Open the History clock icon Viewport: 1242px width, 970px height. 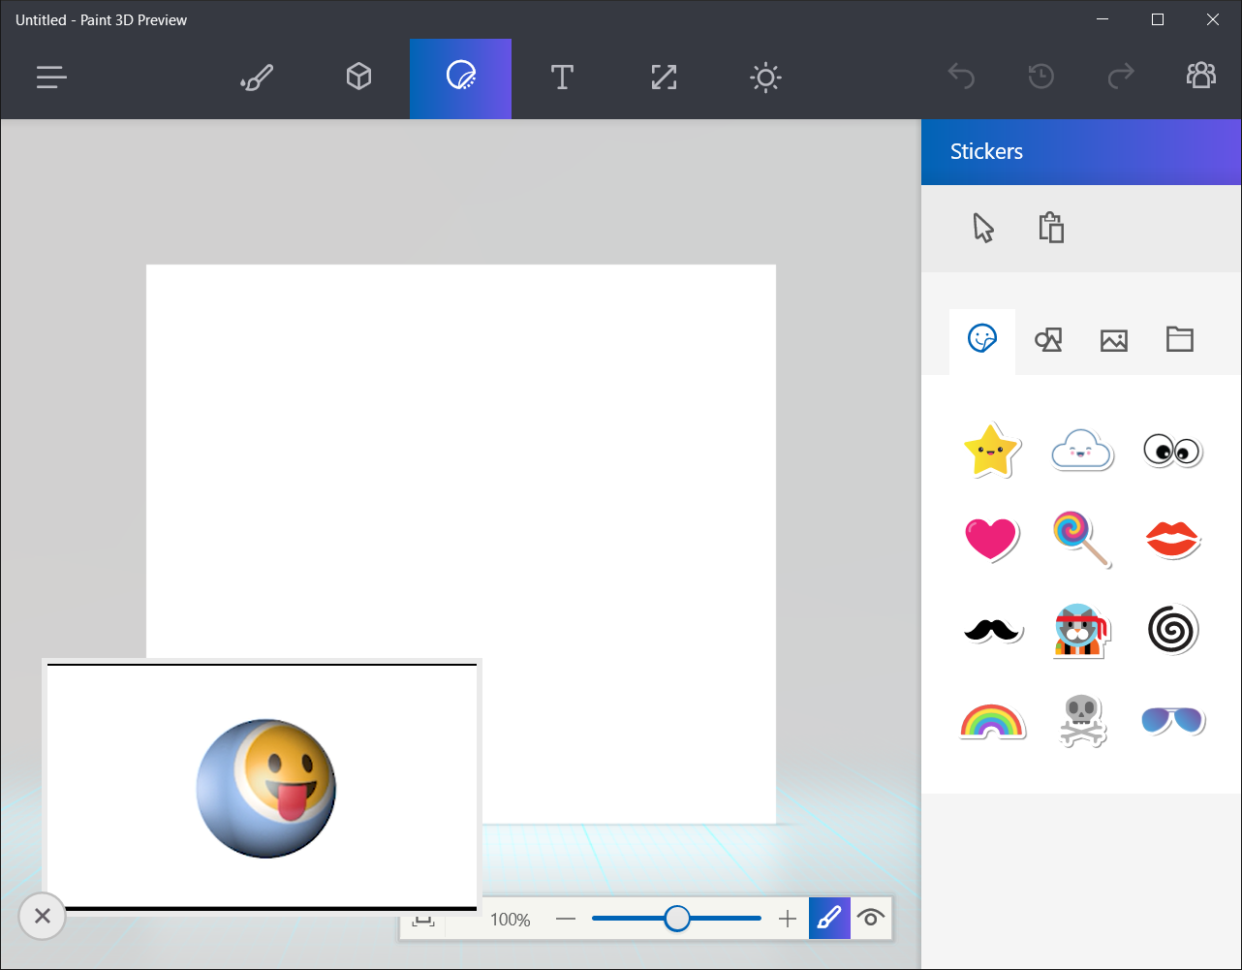[1040, 77]
